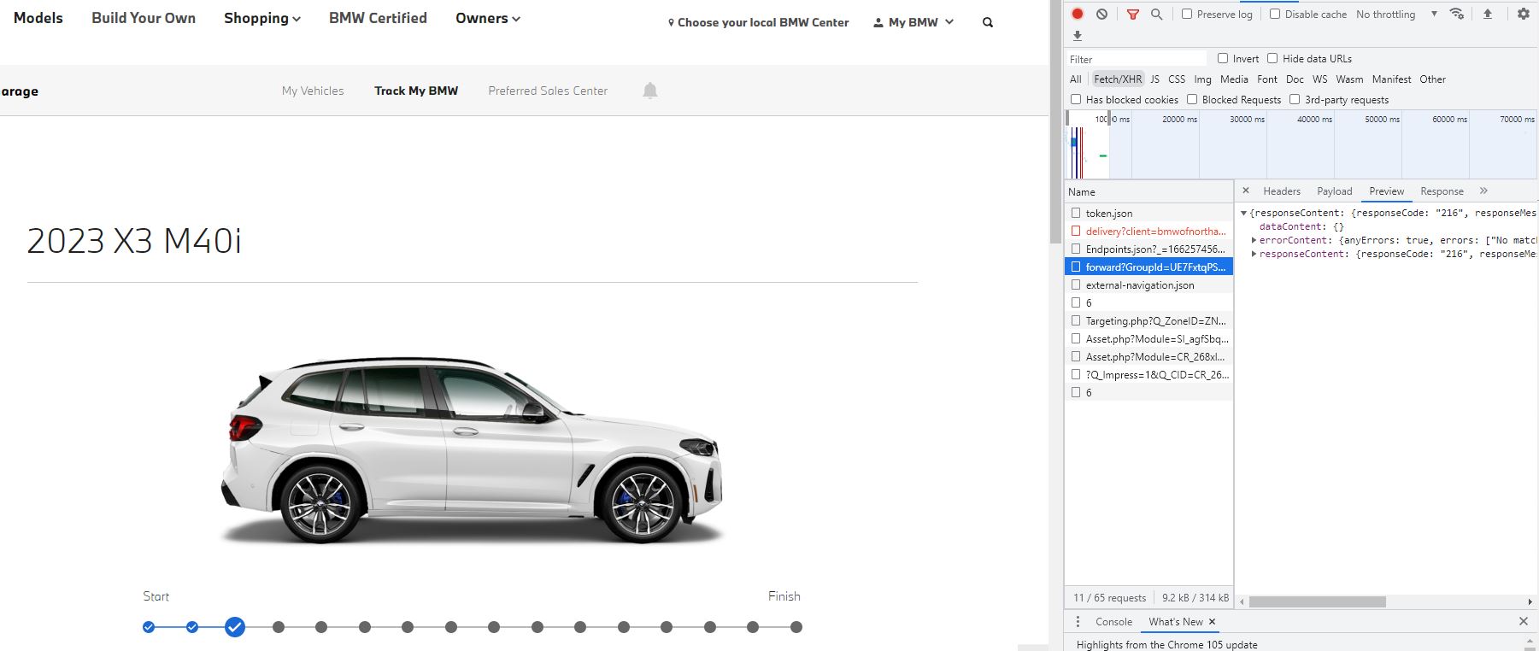This screenshot has width=1539, height=651.
Task: Check 3rd-party requests option
Action: 1295,99
